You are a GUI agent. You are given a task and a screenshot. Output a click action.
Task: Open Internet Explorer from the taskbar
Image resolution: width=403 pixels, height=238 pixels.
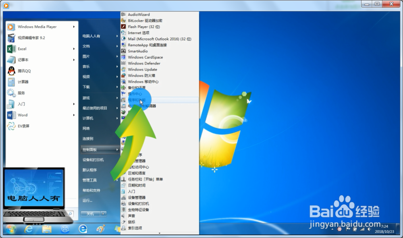29,229
